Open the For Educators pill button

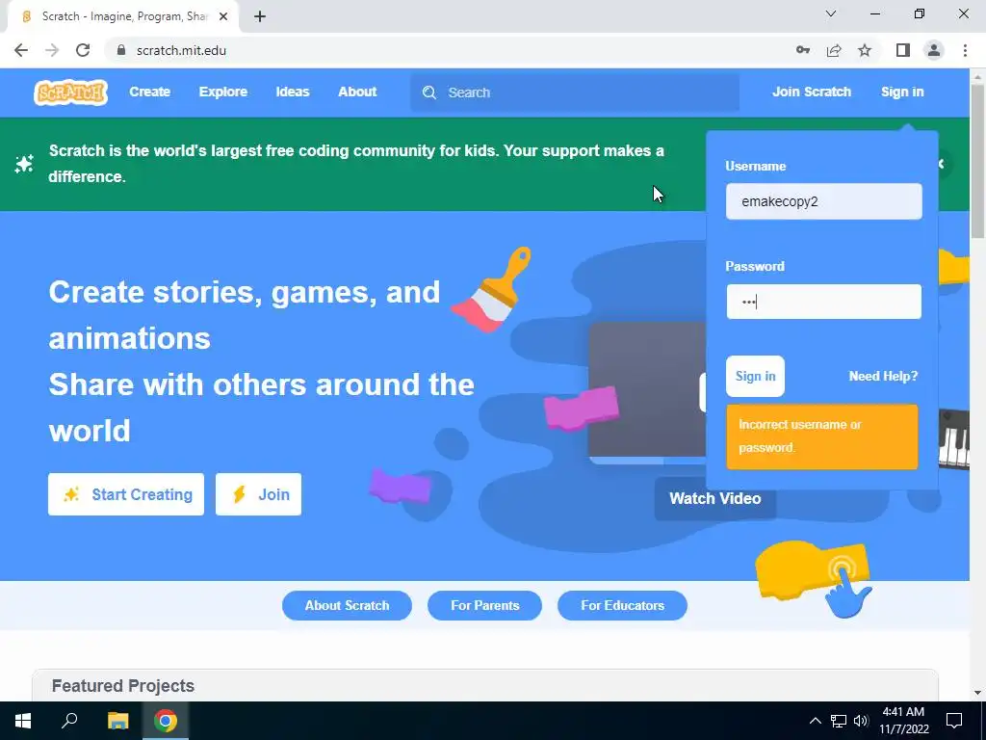click(623, 605)
